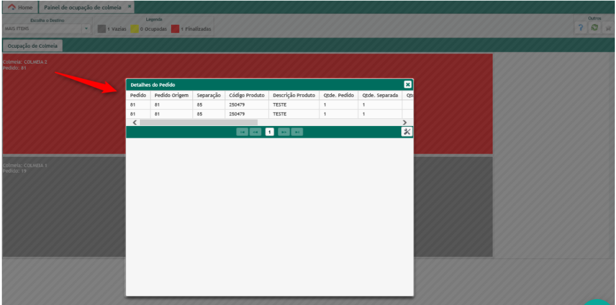Viewport: 616px width, 305px height.
Task: Switch to the Home tab
Action: click(x=20, y=7)
